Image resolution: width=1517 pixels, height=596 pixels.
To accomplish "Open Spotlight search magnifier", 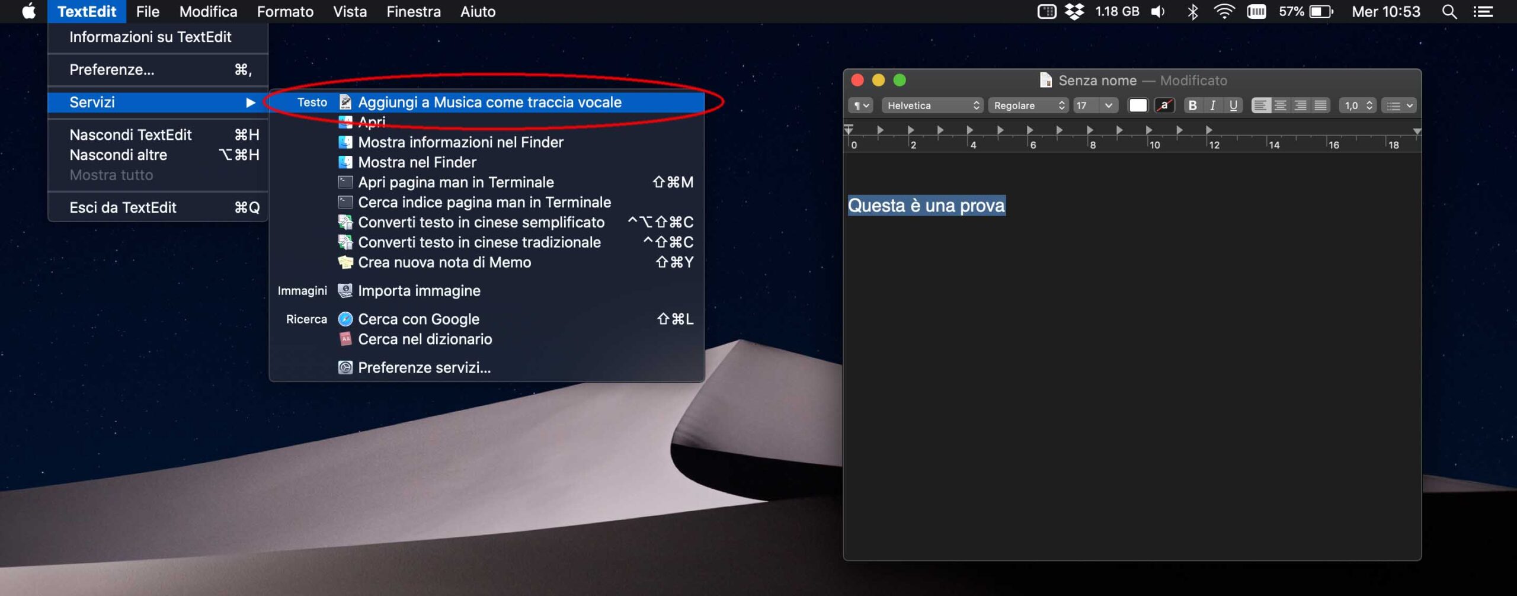I will tap(1449, 11).
